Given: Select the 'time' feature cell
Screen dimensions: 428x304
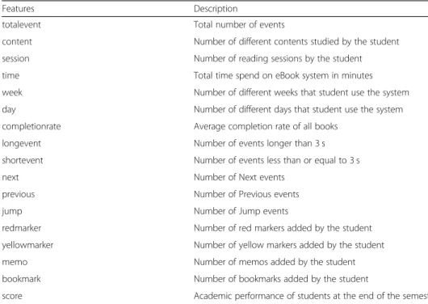Looking at the screenshot, I should point(10,75).
